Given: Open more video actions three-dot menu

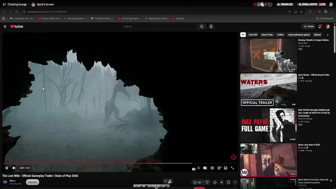Looking at the screenshot, I should pyautogui.click(x=235, y=182).
